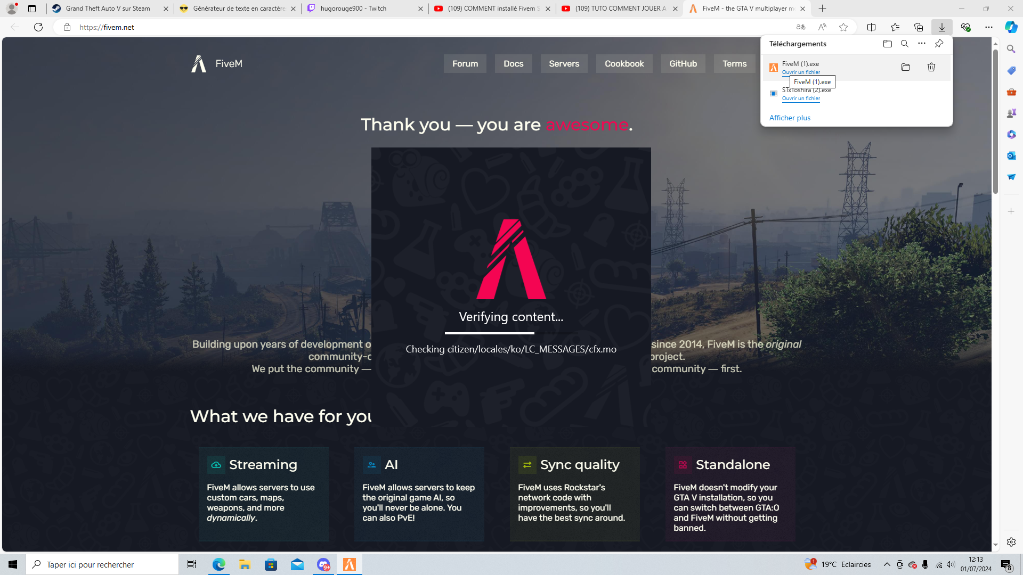Open the sidebar Search icon
Viewport: 1023px width, 575px height.
point(1011,49)
